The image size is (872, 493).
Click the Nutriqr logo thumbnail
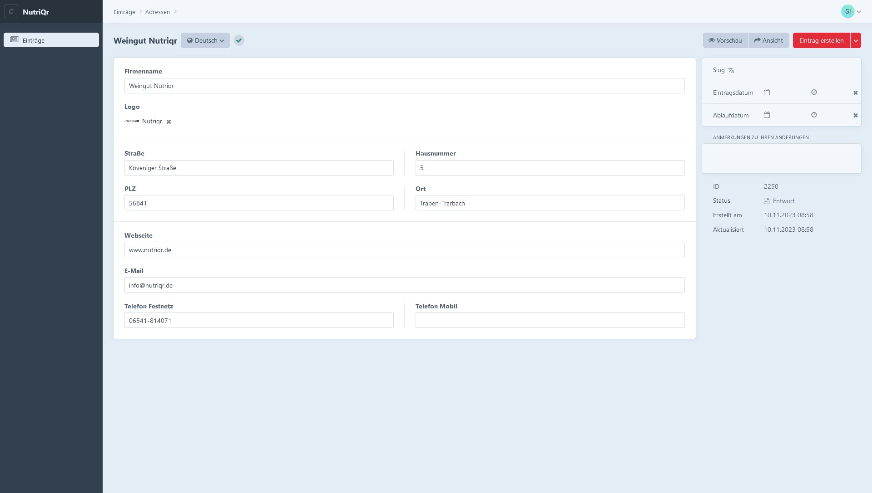click(x=132, y=122)
